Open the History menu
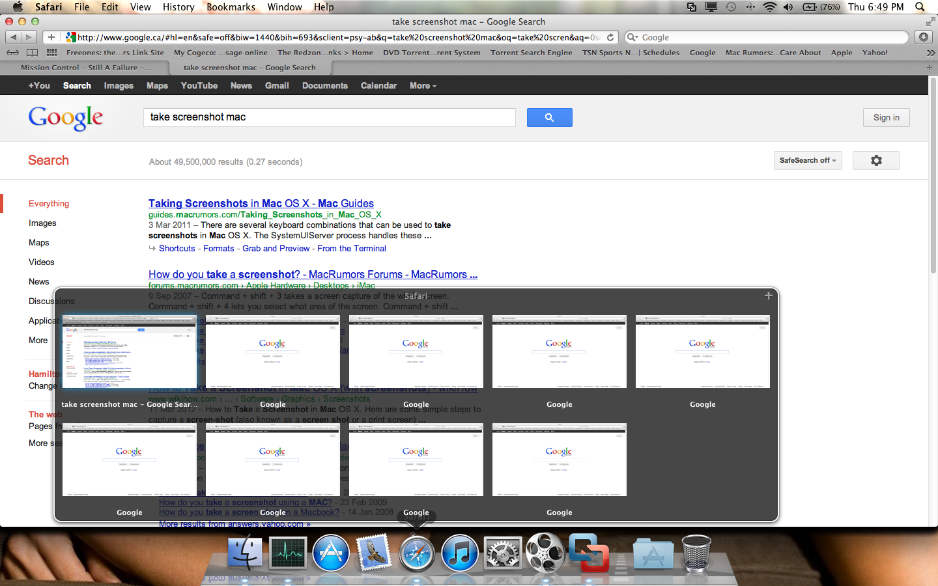Image resolution: width=938 pixels, height=586 pixels. (178, 7)
